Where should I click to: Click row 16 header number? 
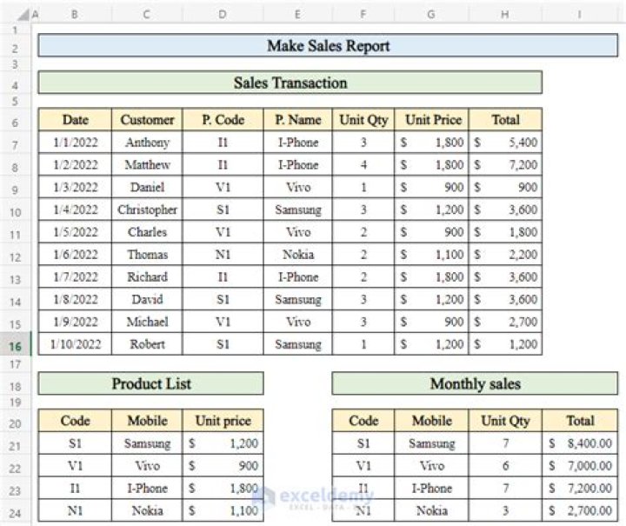(x=16, y=344)
